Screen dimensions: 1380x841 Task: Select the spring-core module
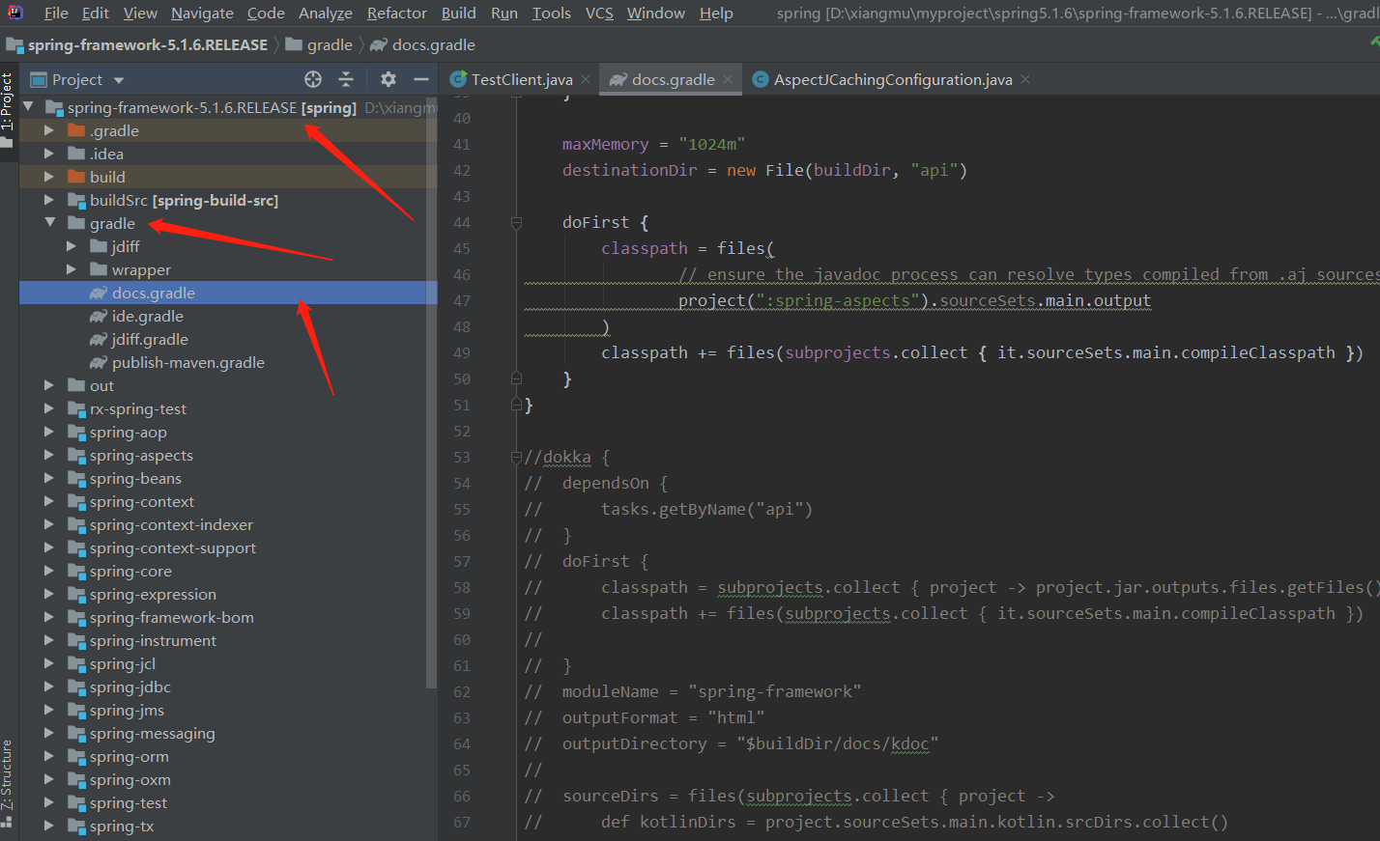[x=130, y=571]
